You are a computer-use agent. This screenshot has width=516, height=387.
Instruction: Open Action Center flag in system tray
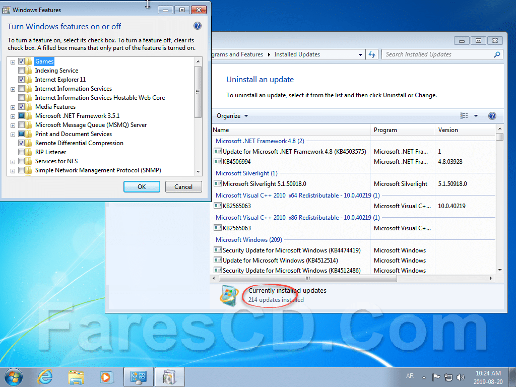tap(436, 377)
